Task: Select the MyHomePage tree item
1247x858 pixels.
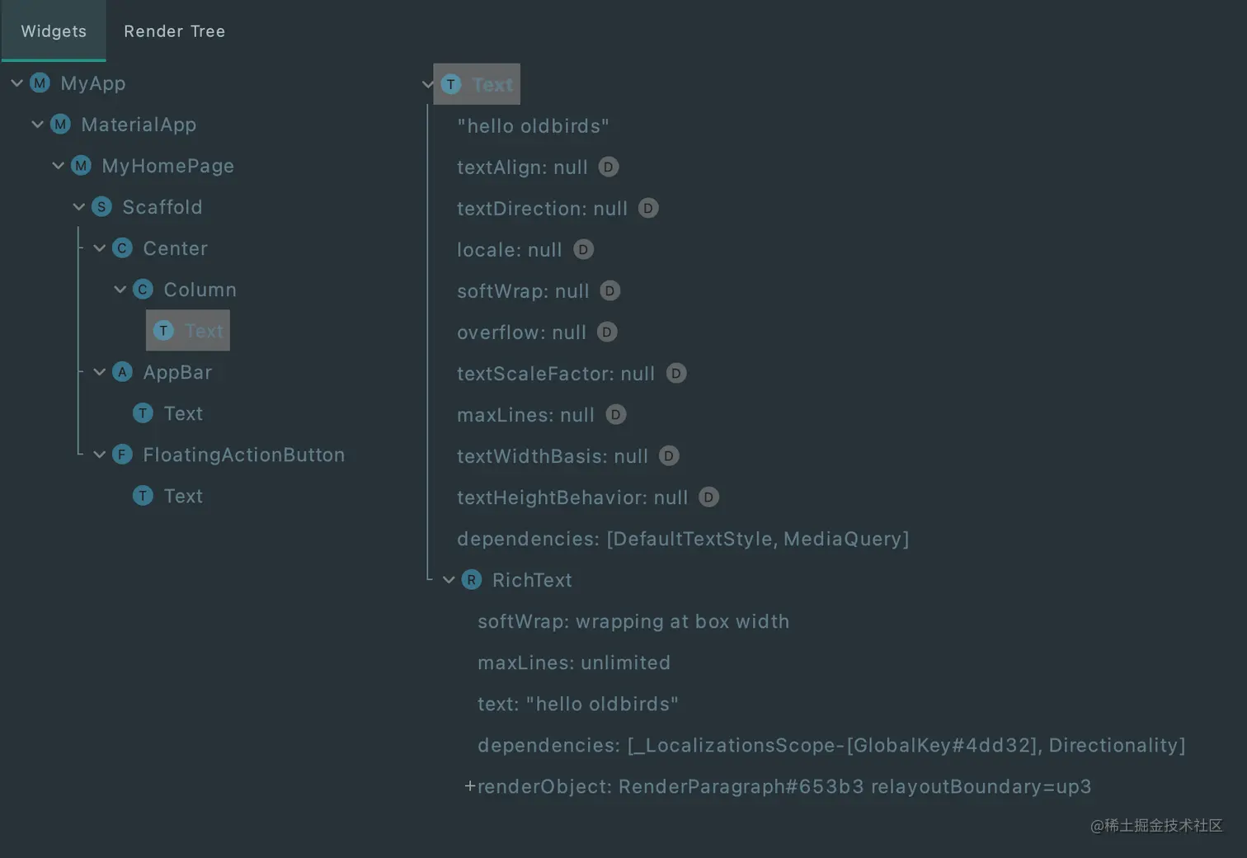Action: (167, 166)
